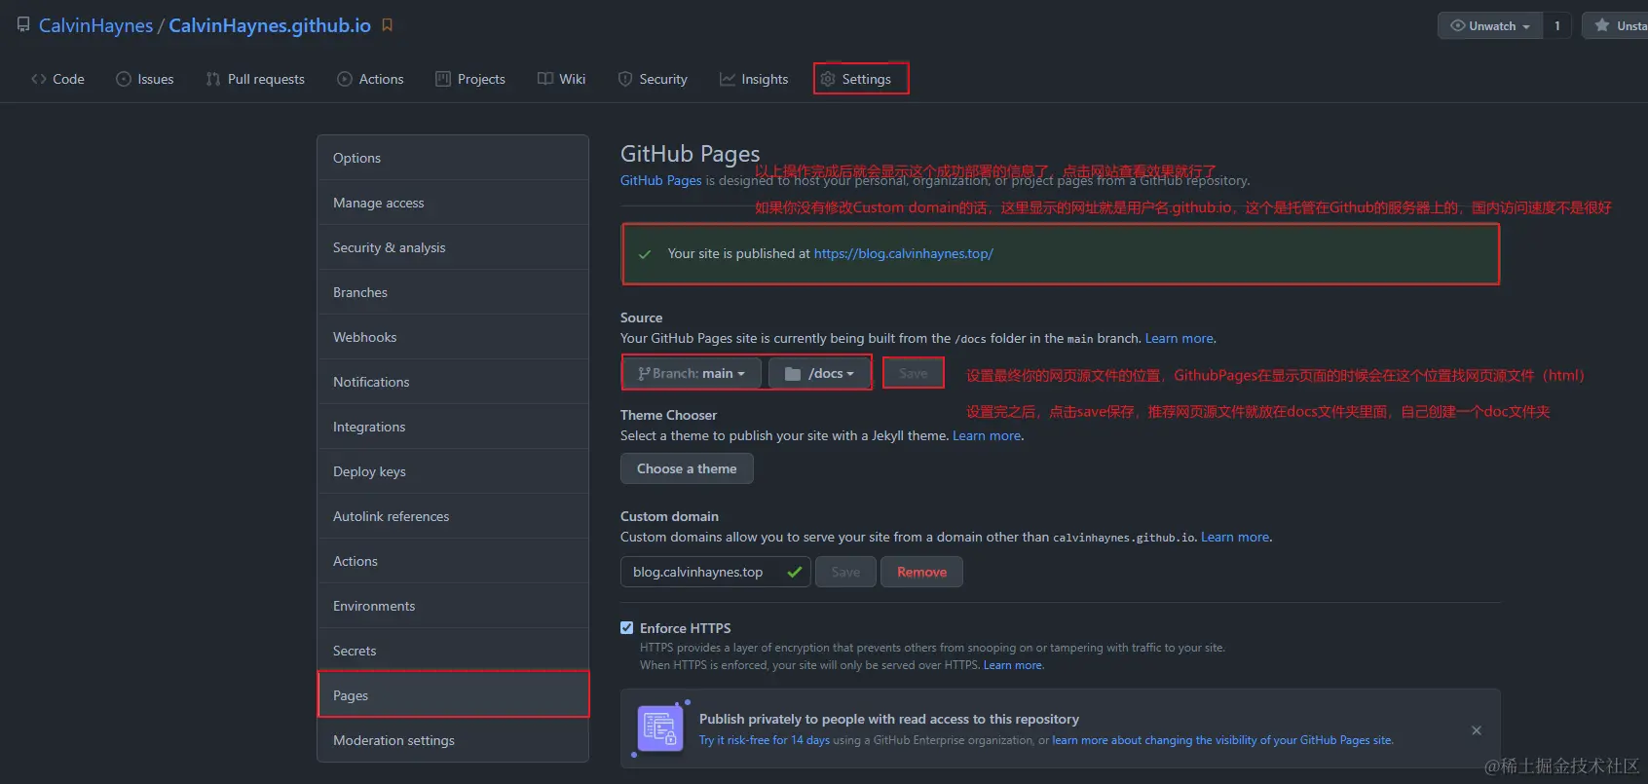Select Integrations in settings sidebar
This screenshot has height=784, width=1648.
(453, 427)
